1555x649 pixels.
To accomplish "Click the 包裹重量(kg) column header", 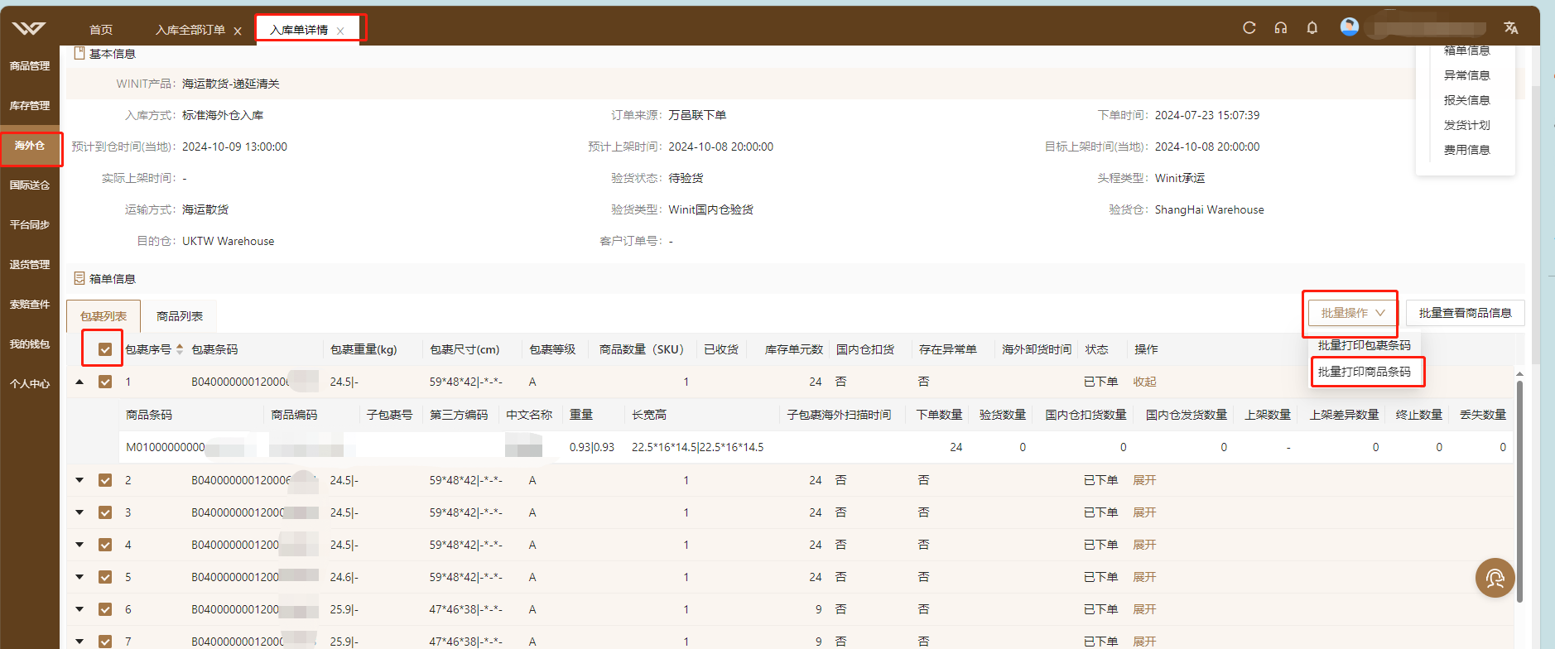I will [363, 349].
